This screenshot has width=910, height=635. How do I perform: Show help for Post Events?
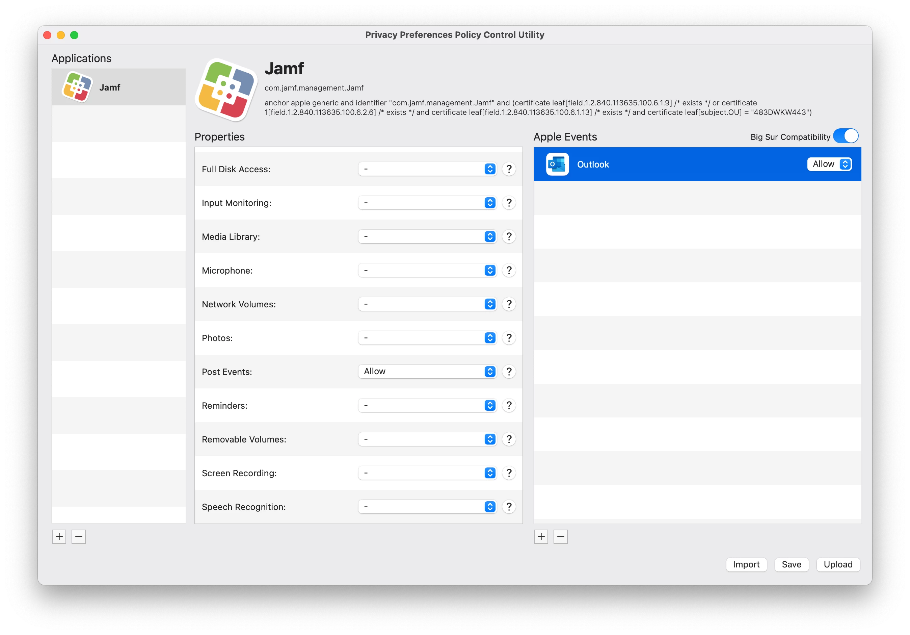pyautogui.click(x=509, y=372)
